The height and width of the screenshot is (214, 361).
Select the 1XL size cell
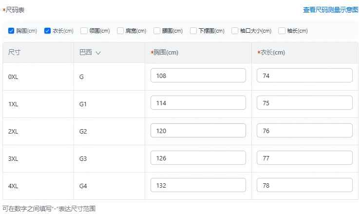(x=38, y=104)
